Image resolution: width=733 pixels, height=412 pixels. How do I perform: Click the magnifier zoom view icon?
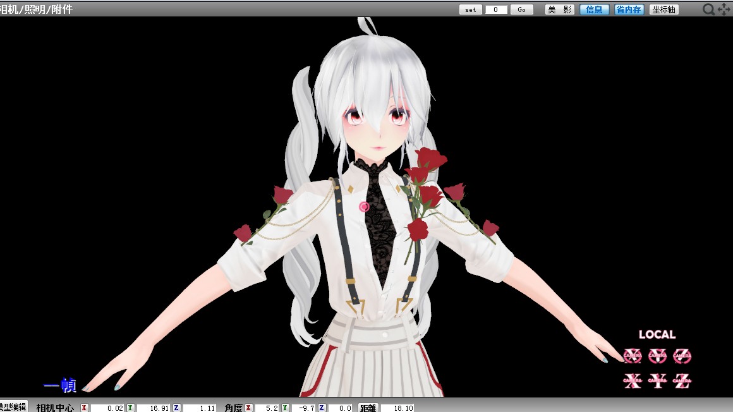pos(709,9)
